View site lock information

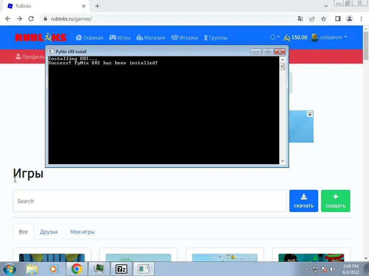pos(45,19)
